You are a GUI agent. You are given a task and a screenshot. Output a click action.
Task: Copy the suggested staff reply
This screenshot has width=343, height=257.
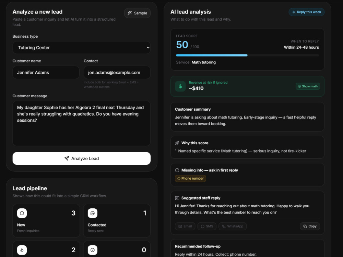tap(310, 227)
